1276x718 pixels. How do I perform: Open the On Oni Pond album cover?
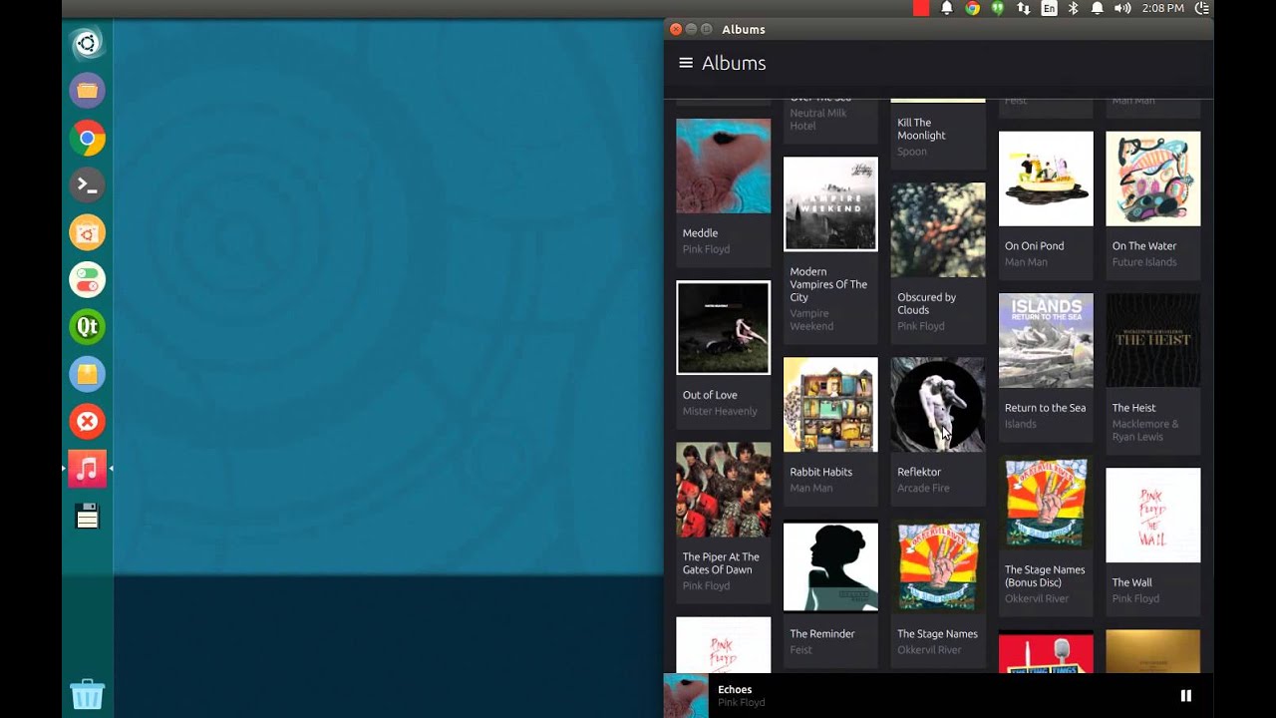(x=1046, y=179)
